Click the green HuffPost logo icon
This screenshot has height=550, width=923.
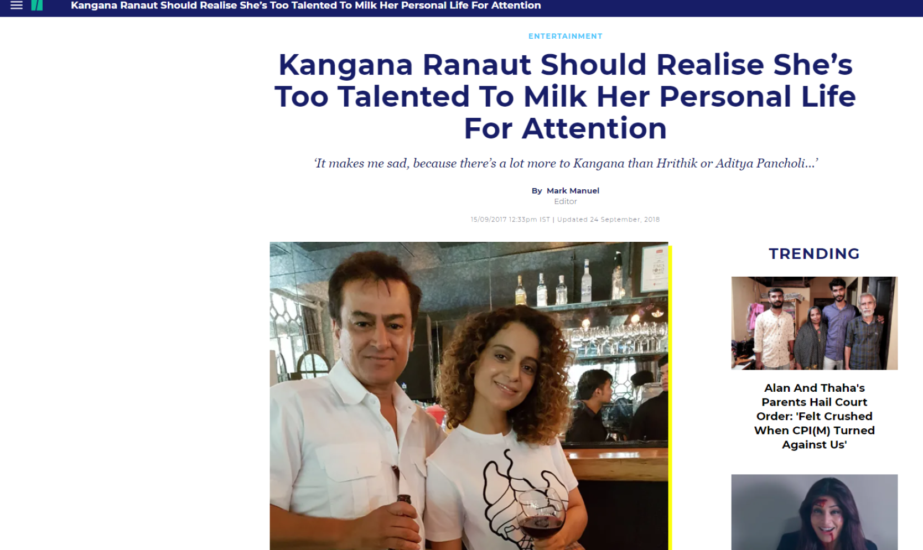(x=37, y=6)
